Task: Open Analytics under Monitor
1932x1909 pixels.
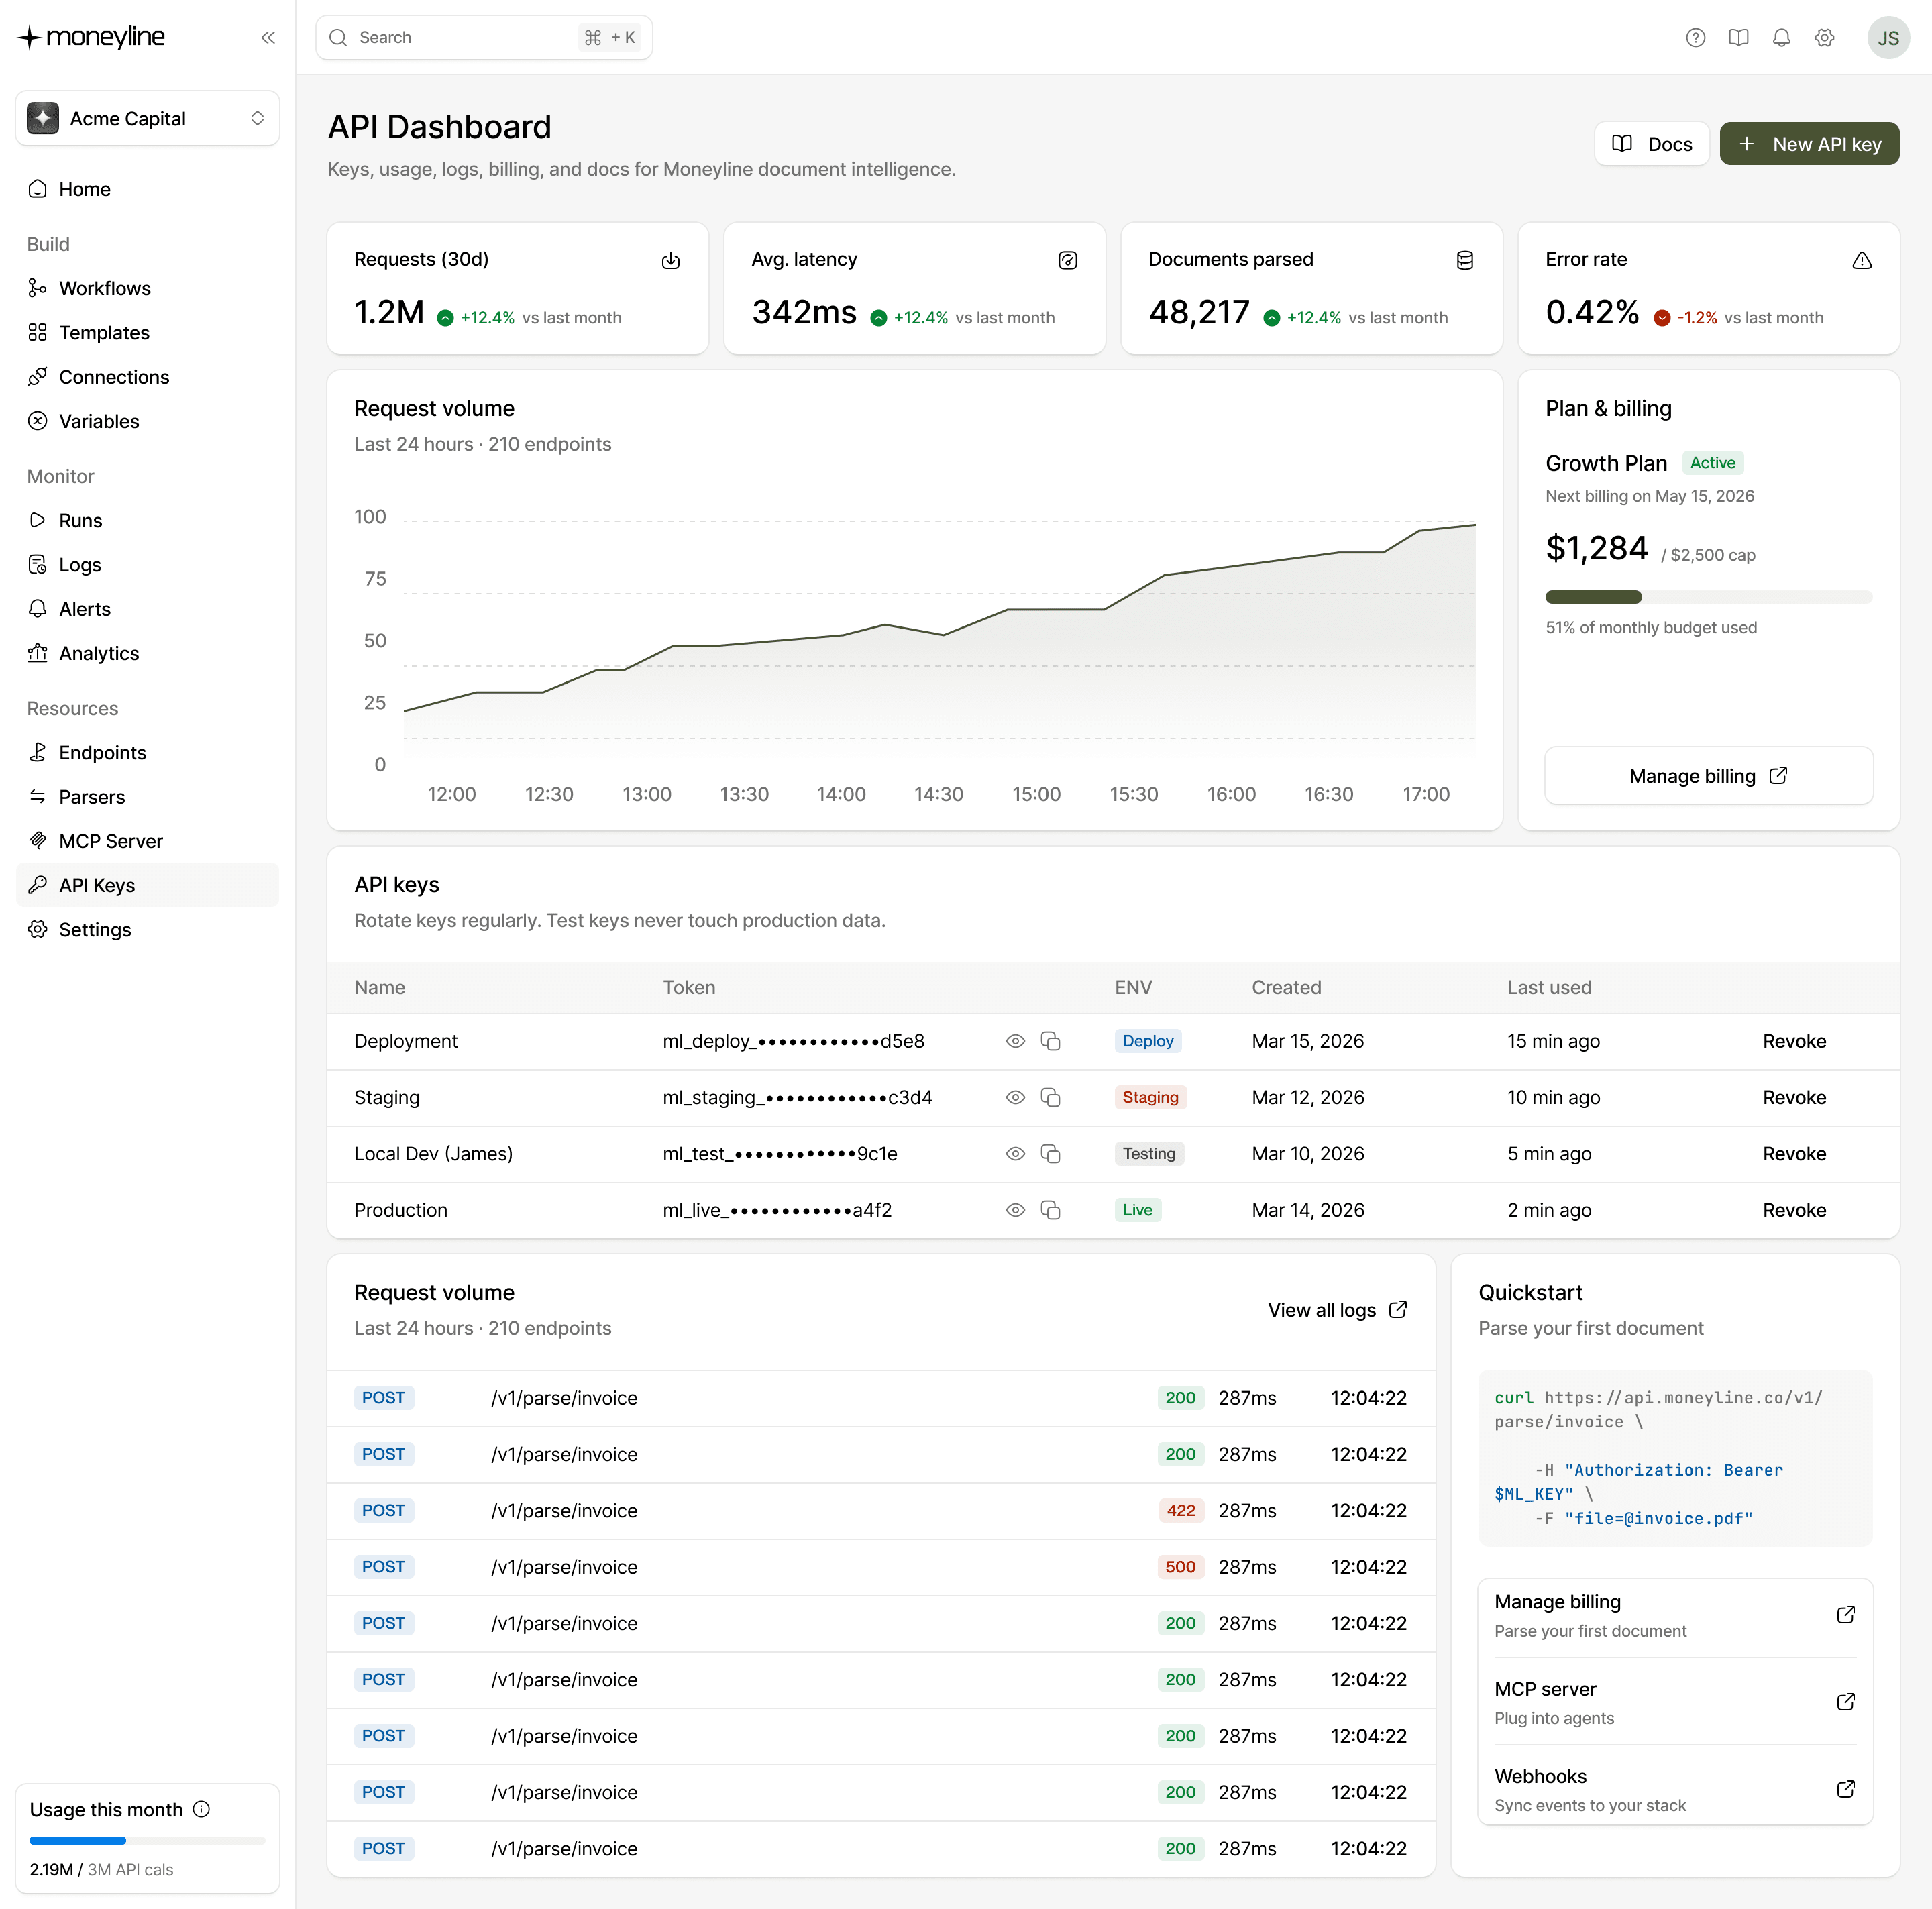Action: (147, 653)
